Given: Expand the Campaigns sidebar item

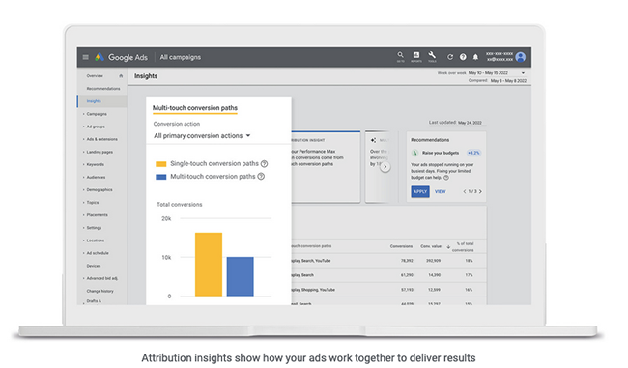Looking at the screenshot, I should pyautogui.click(x=97, y=114).
